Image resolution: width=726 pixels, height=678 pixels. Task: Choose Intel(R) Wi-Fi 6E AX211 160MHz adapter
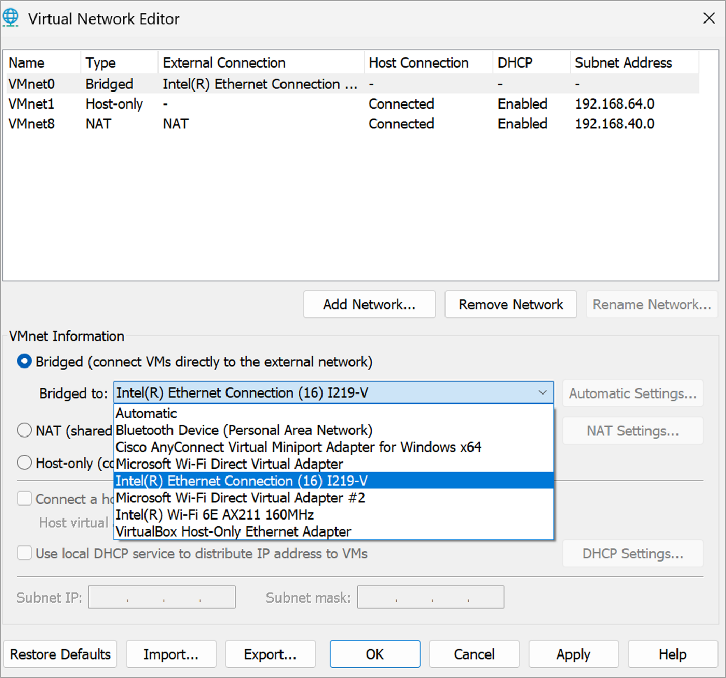pyautogui.click(x=215, y=515)
